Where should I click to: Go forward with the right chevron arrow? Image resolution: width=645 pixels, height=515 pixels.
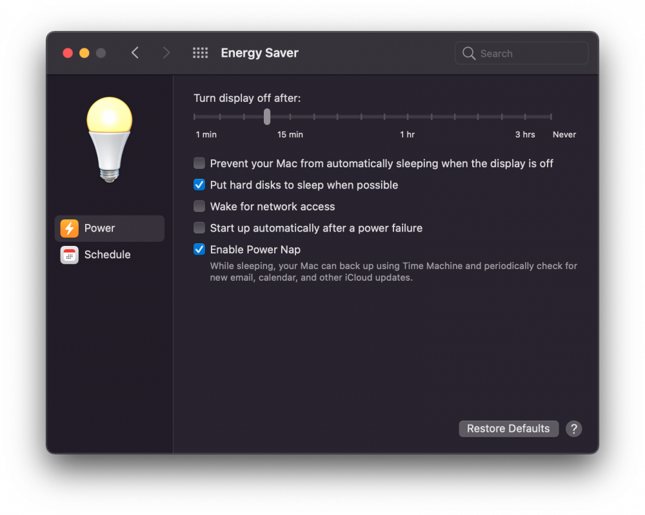tap(166, 53)
